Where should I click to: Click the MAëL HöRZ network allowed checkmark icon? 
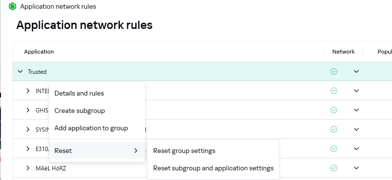[x=334, y=168]
